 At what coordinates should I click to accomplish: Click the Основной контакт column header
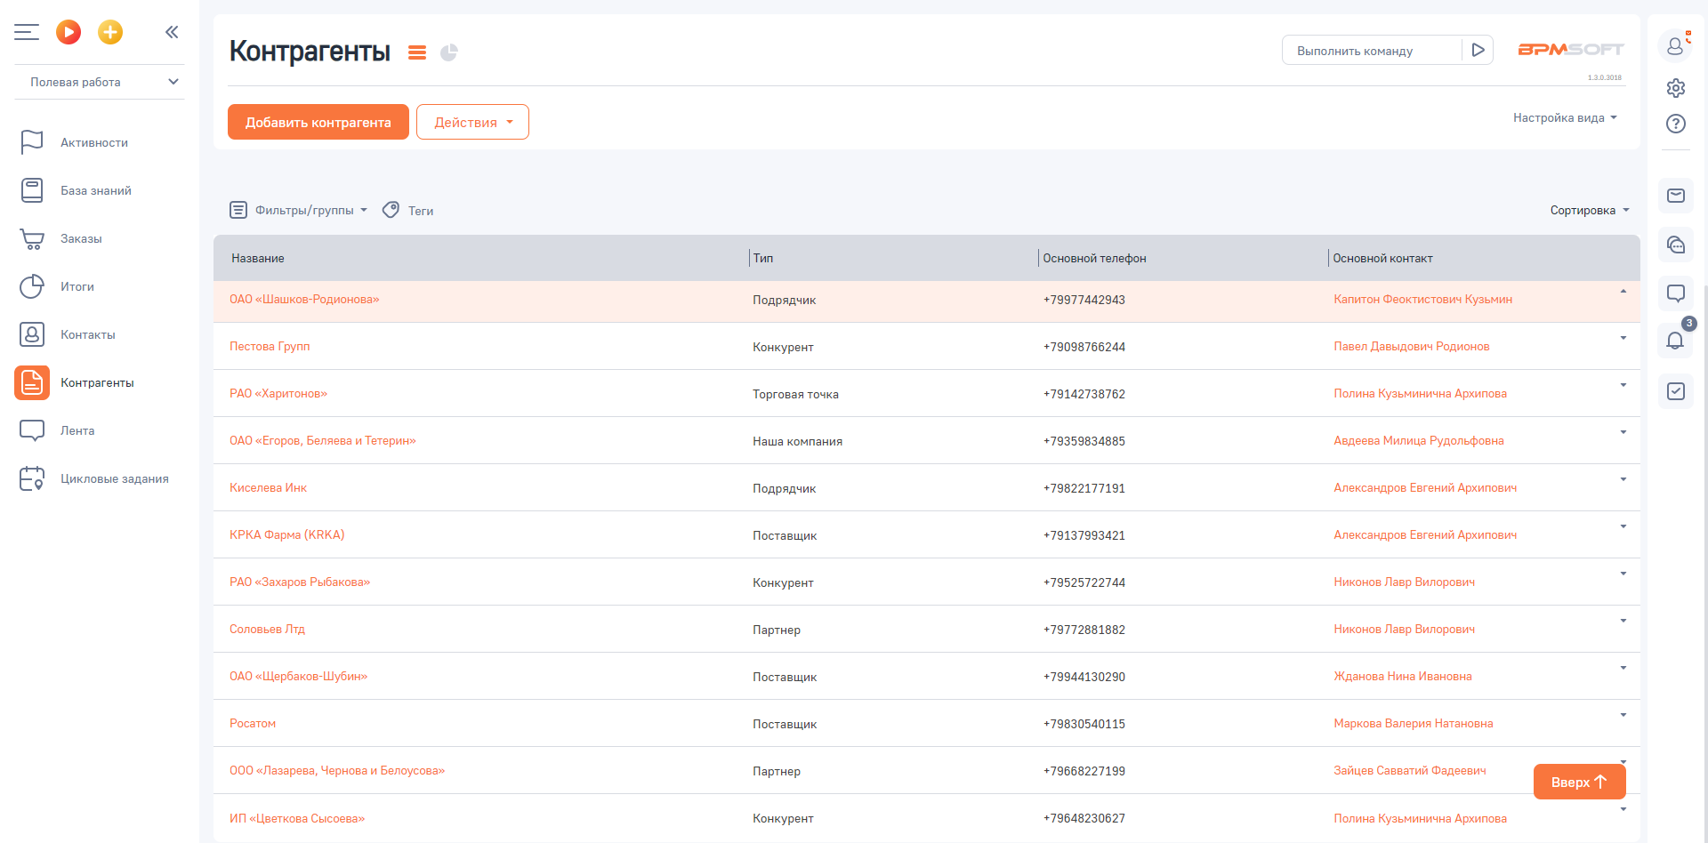click(x=1382, y=258)
